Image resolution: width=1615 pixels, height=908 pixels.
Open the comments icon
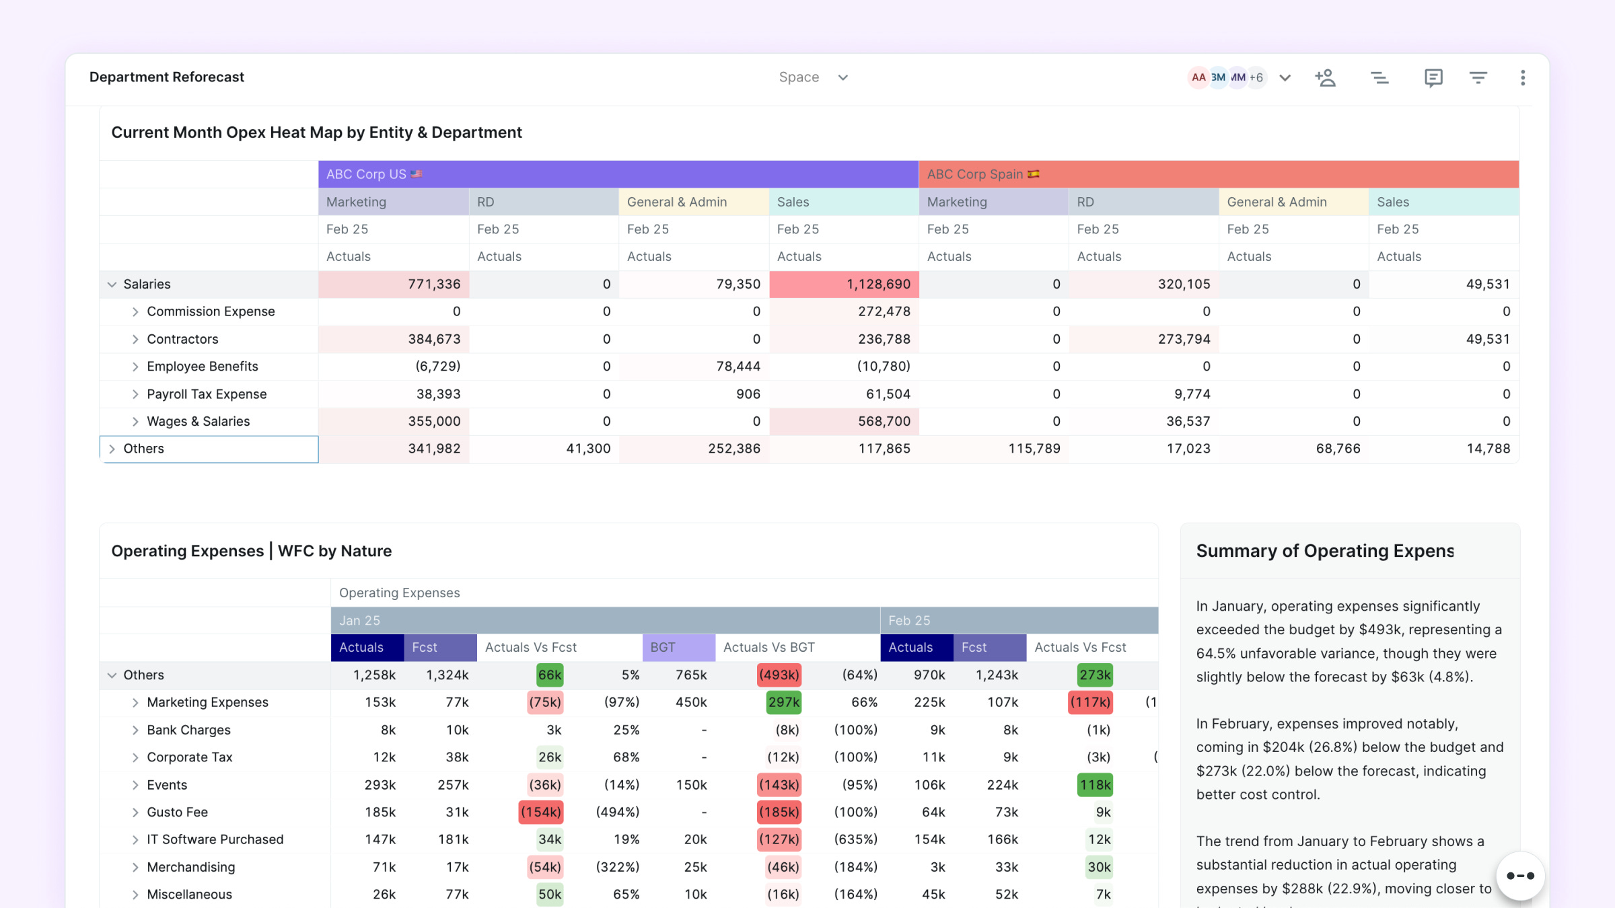click(1433, 78)
